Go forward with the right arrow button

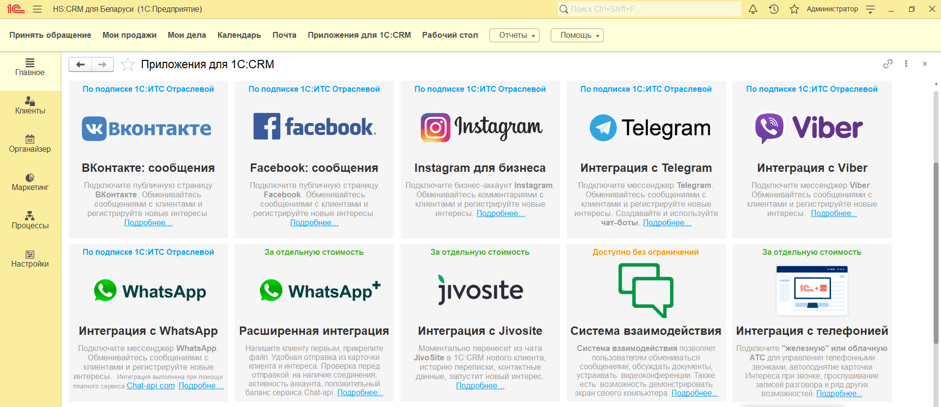[103, 64]
